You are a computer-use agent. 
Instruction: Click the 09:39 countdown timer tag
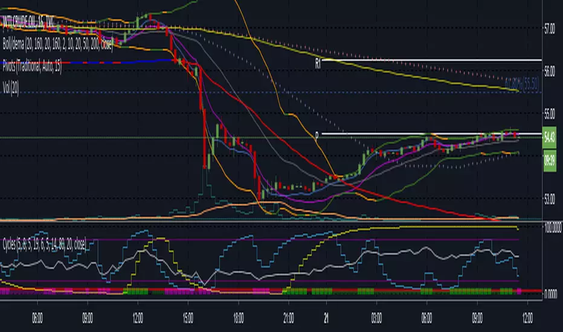click(549, 160)
